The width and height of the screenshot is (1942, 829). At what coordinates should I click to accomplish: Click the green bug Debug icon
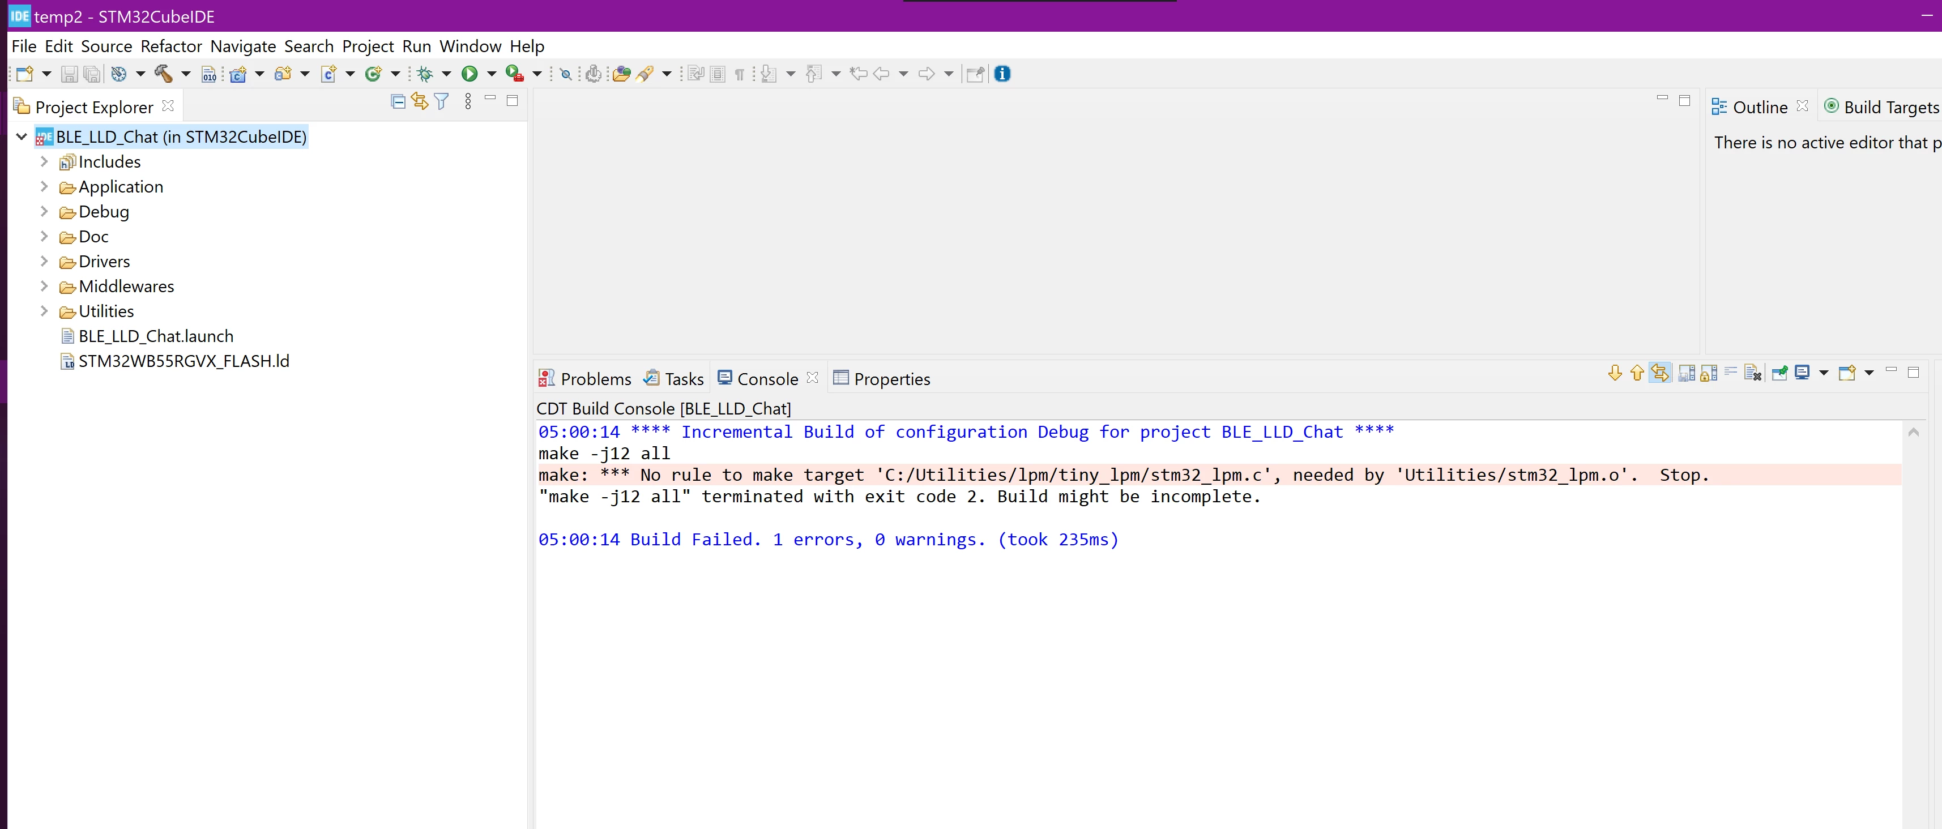point(425,74)
